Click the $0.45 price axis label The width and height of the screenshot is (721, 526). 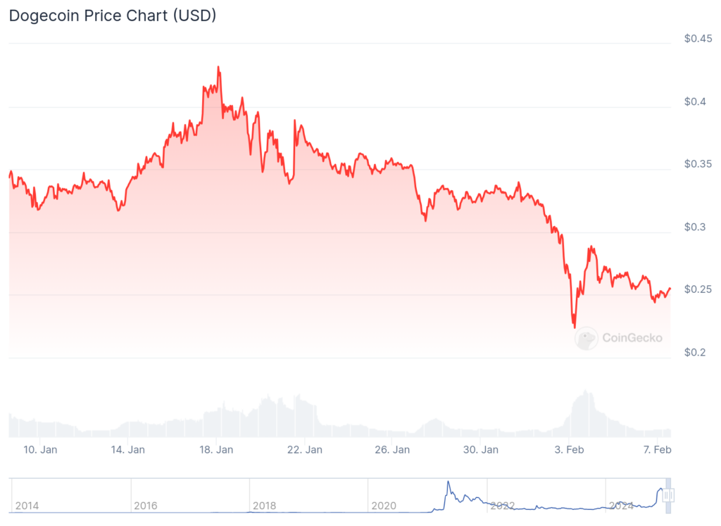pos(698,39)
